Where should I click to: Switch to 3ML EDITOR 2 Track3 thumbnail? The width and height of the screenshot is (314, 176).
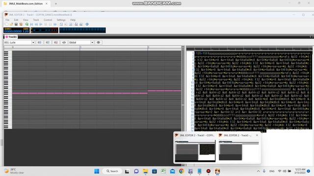(239, 147)
